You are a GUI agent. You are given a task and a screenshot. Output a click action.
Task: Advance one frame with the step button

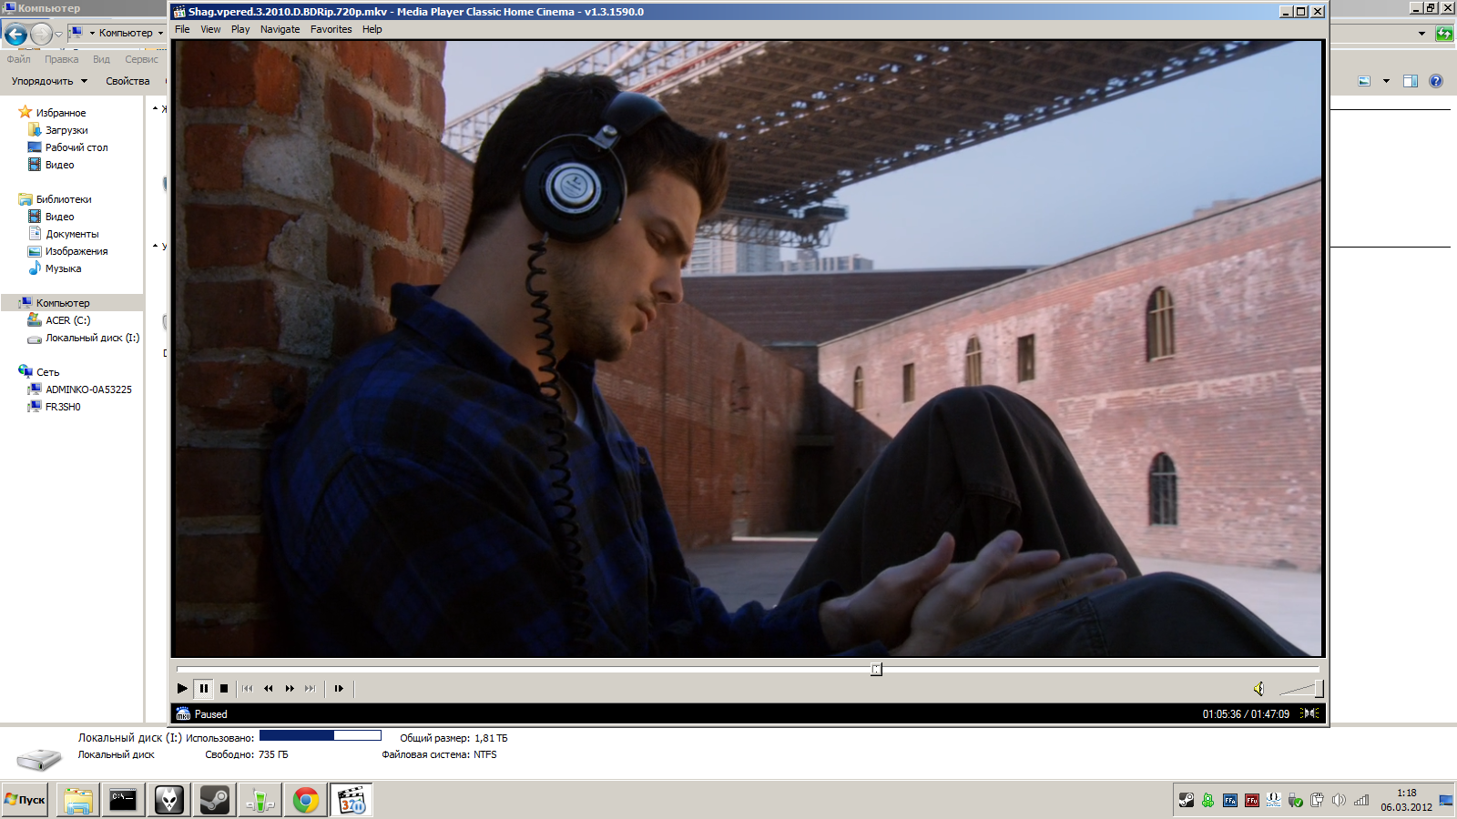click(339, 689)
